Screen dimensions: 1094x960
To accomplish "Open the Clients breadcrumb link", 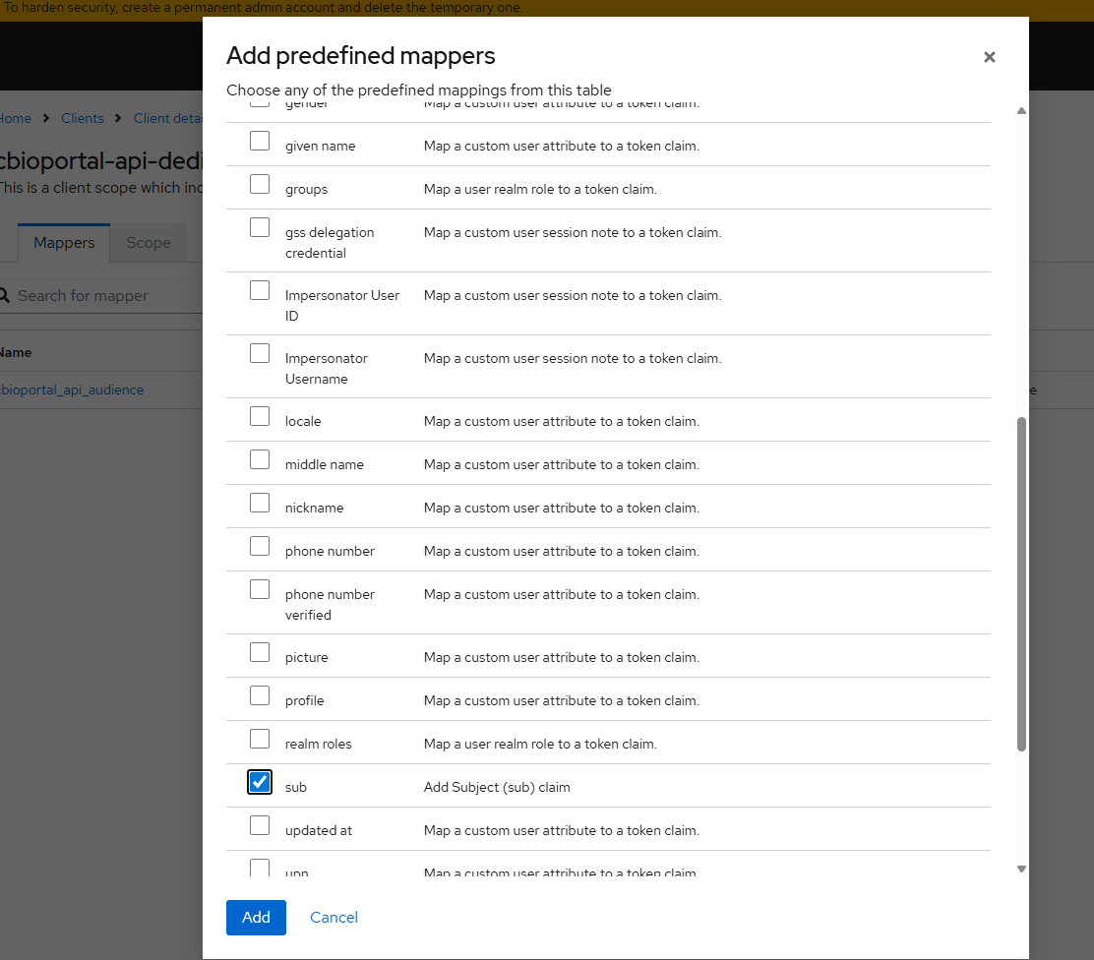I will point(83,118).
